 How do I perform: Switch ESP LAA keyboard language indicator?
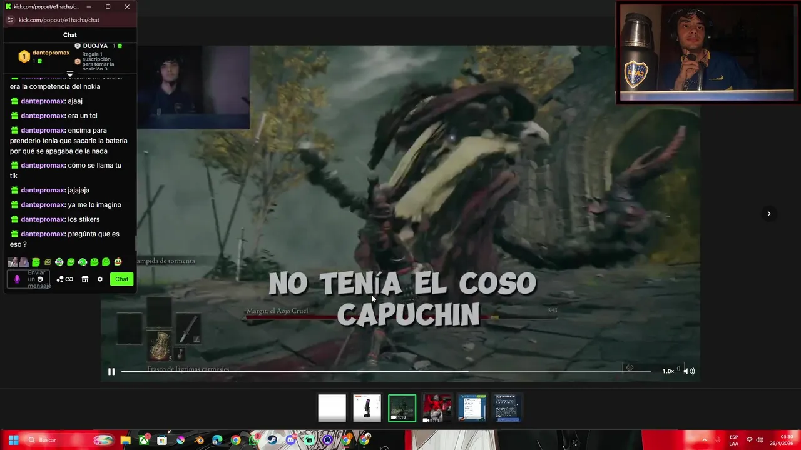click(733, 440)
